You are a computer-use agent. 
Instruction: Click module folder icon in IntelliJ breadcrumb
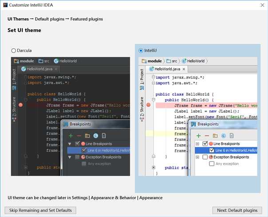144,61
